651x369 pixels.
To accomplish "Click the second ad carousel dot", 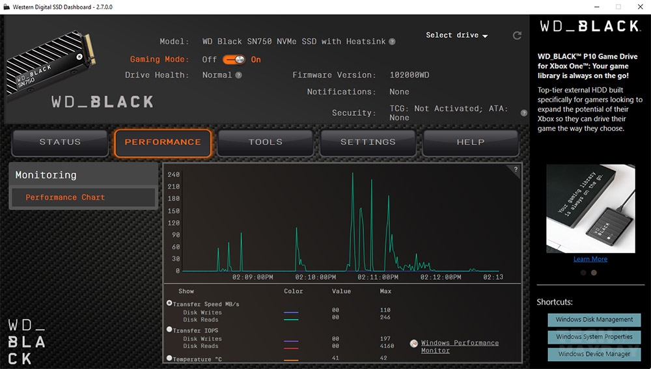I will pos(594,273).
